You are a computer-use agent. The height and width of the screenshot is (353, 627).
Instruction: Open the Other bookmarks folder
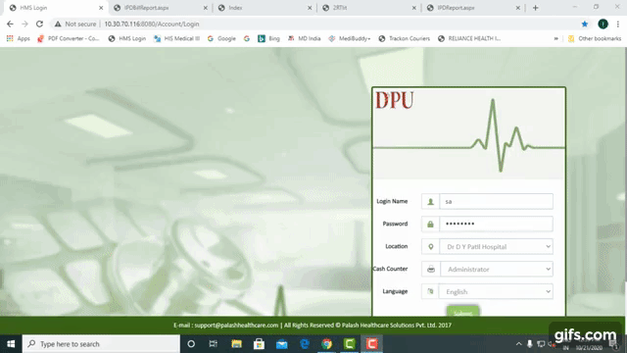595,38
